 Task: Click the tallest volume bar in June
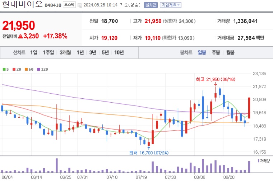pyautogui.click(x=57, y=165)
